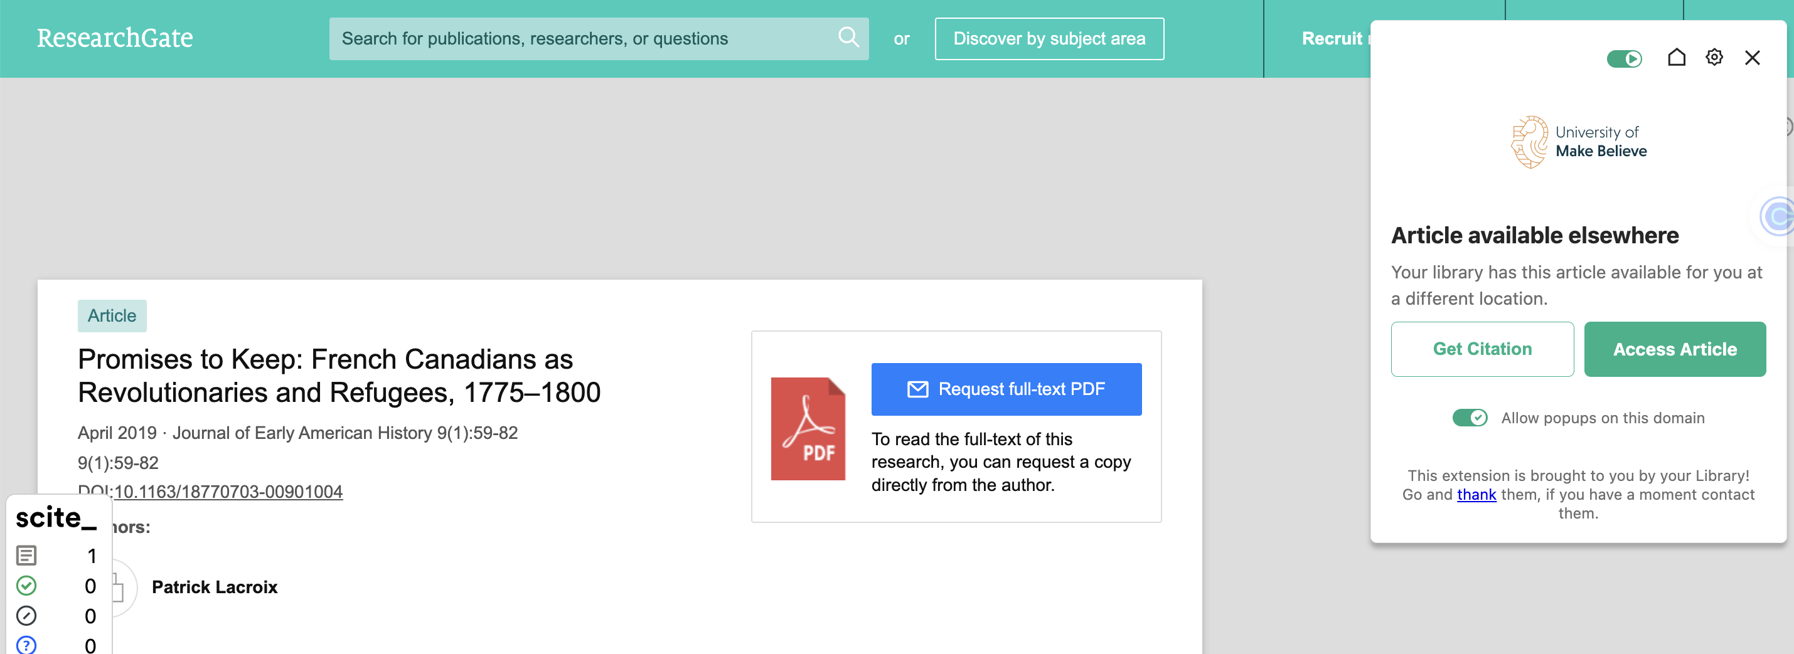Open the extension home icon
The width and height of the screenshot is (1794, 654).
point(1676,58)
